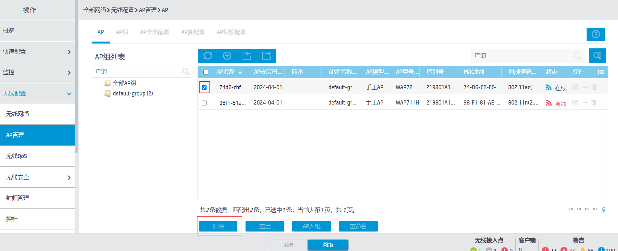Image resolution: width=618 pixels, height=251 pixels.
Task: Click the 全部网络 breadcrumb link
Action: tap(95, 10)
